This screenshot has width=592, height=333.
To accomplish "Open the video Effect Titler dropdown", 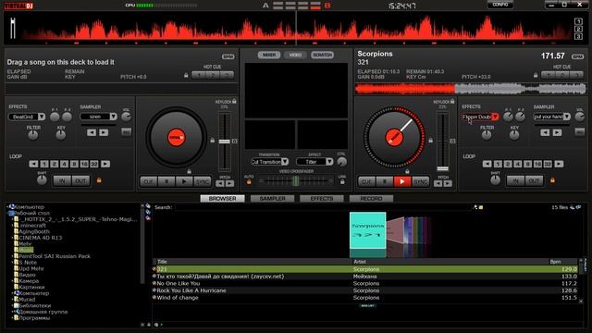I will (329, 162).
